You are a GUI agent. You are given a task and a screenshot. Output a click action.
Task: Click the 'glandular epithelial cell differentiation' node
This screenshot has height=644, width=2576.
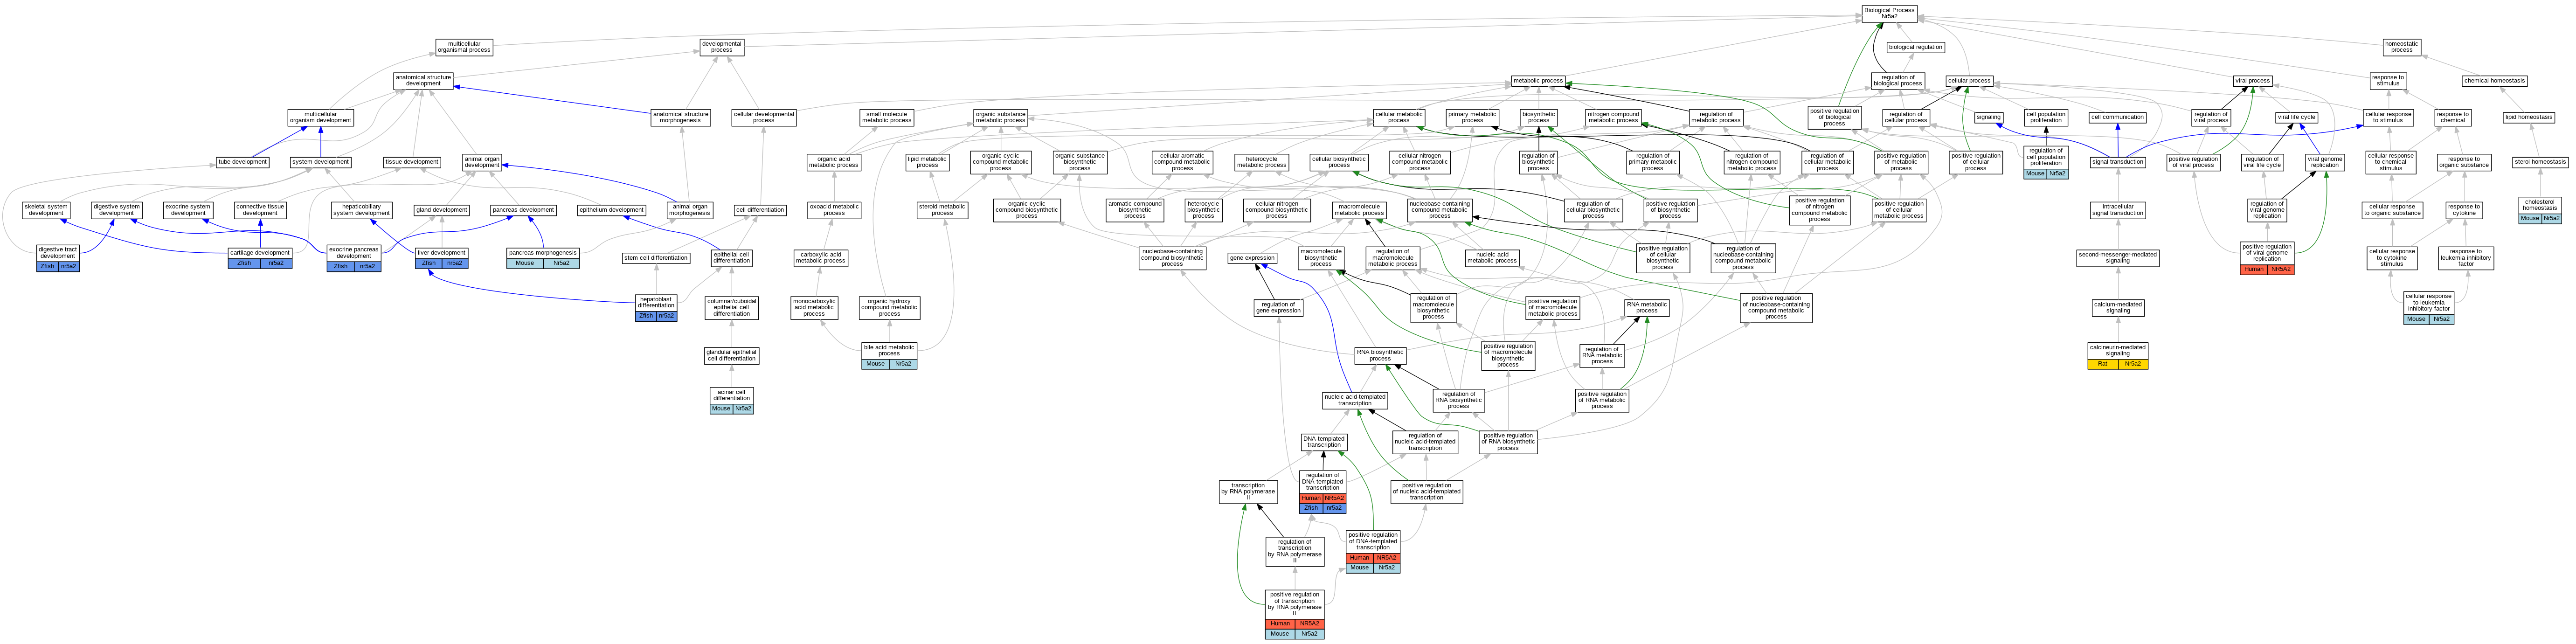[732, 355]
